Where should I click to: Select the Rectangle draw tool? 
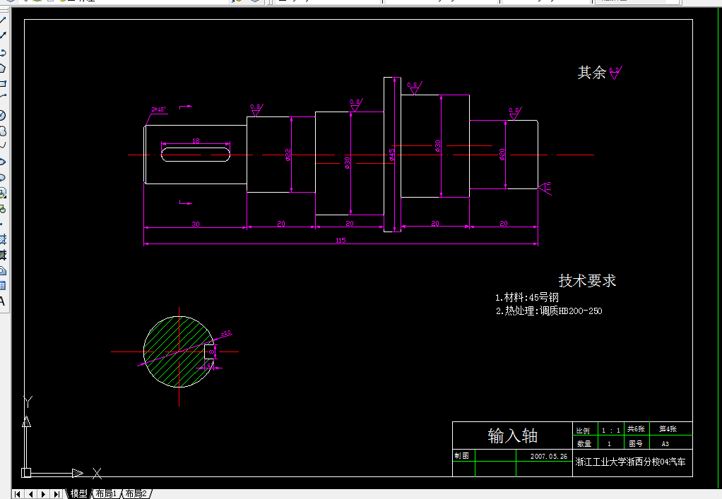pyautogui.click(x=3, y=84)
